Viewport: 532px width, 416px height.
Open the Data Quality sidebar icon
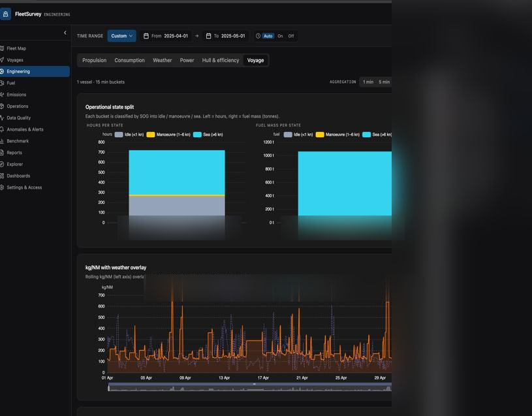tap(2, 118)
